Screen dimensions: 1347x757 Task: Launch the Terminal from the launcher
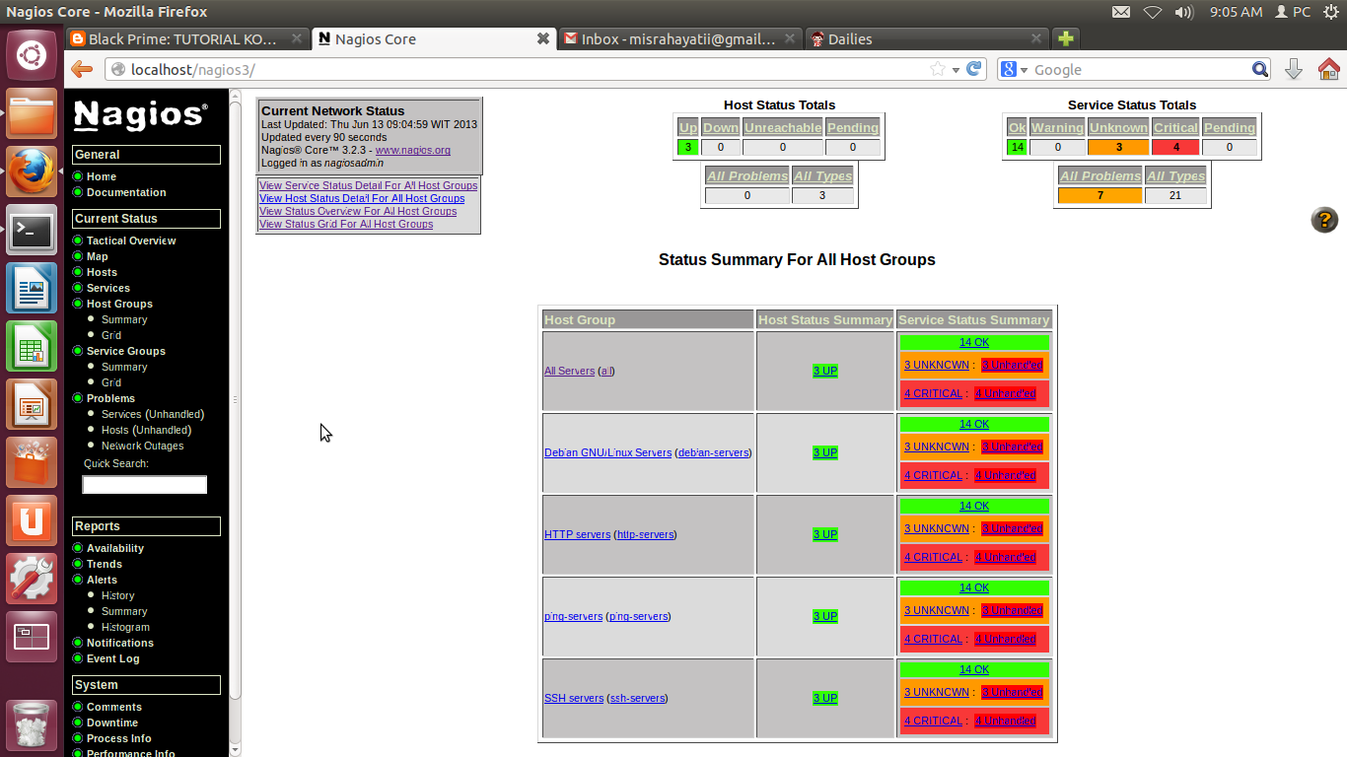pyautogui.click(x=32, y=231)
